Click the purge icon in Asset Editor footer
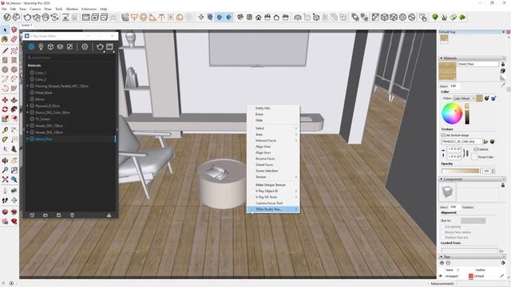Image resolution: width=511 pixels, height=287 pixels. click(x=109, y=215)
